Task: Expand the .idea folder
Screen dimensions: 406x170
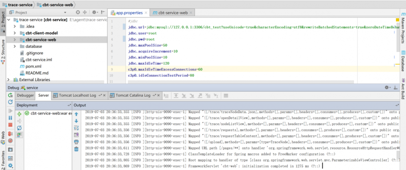Action: [15, 26]
